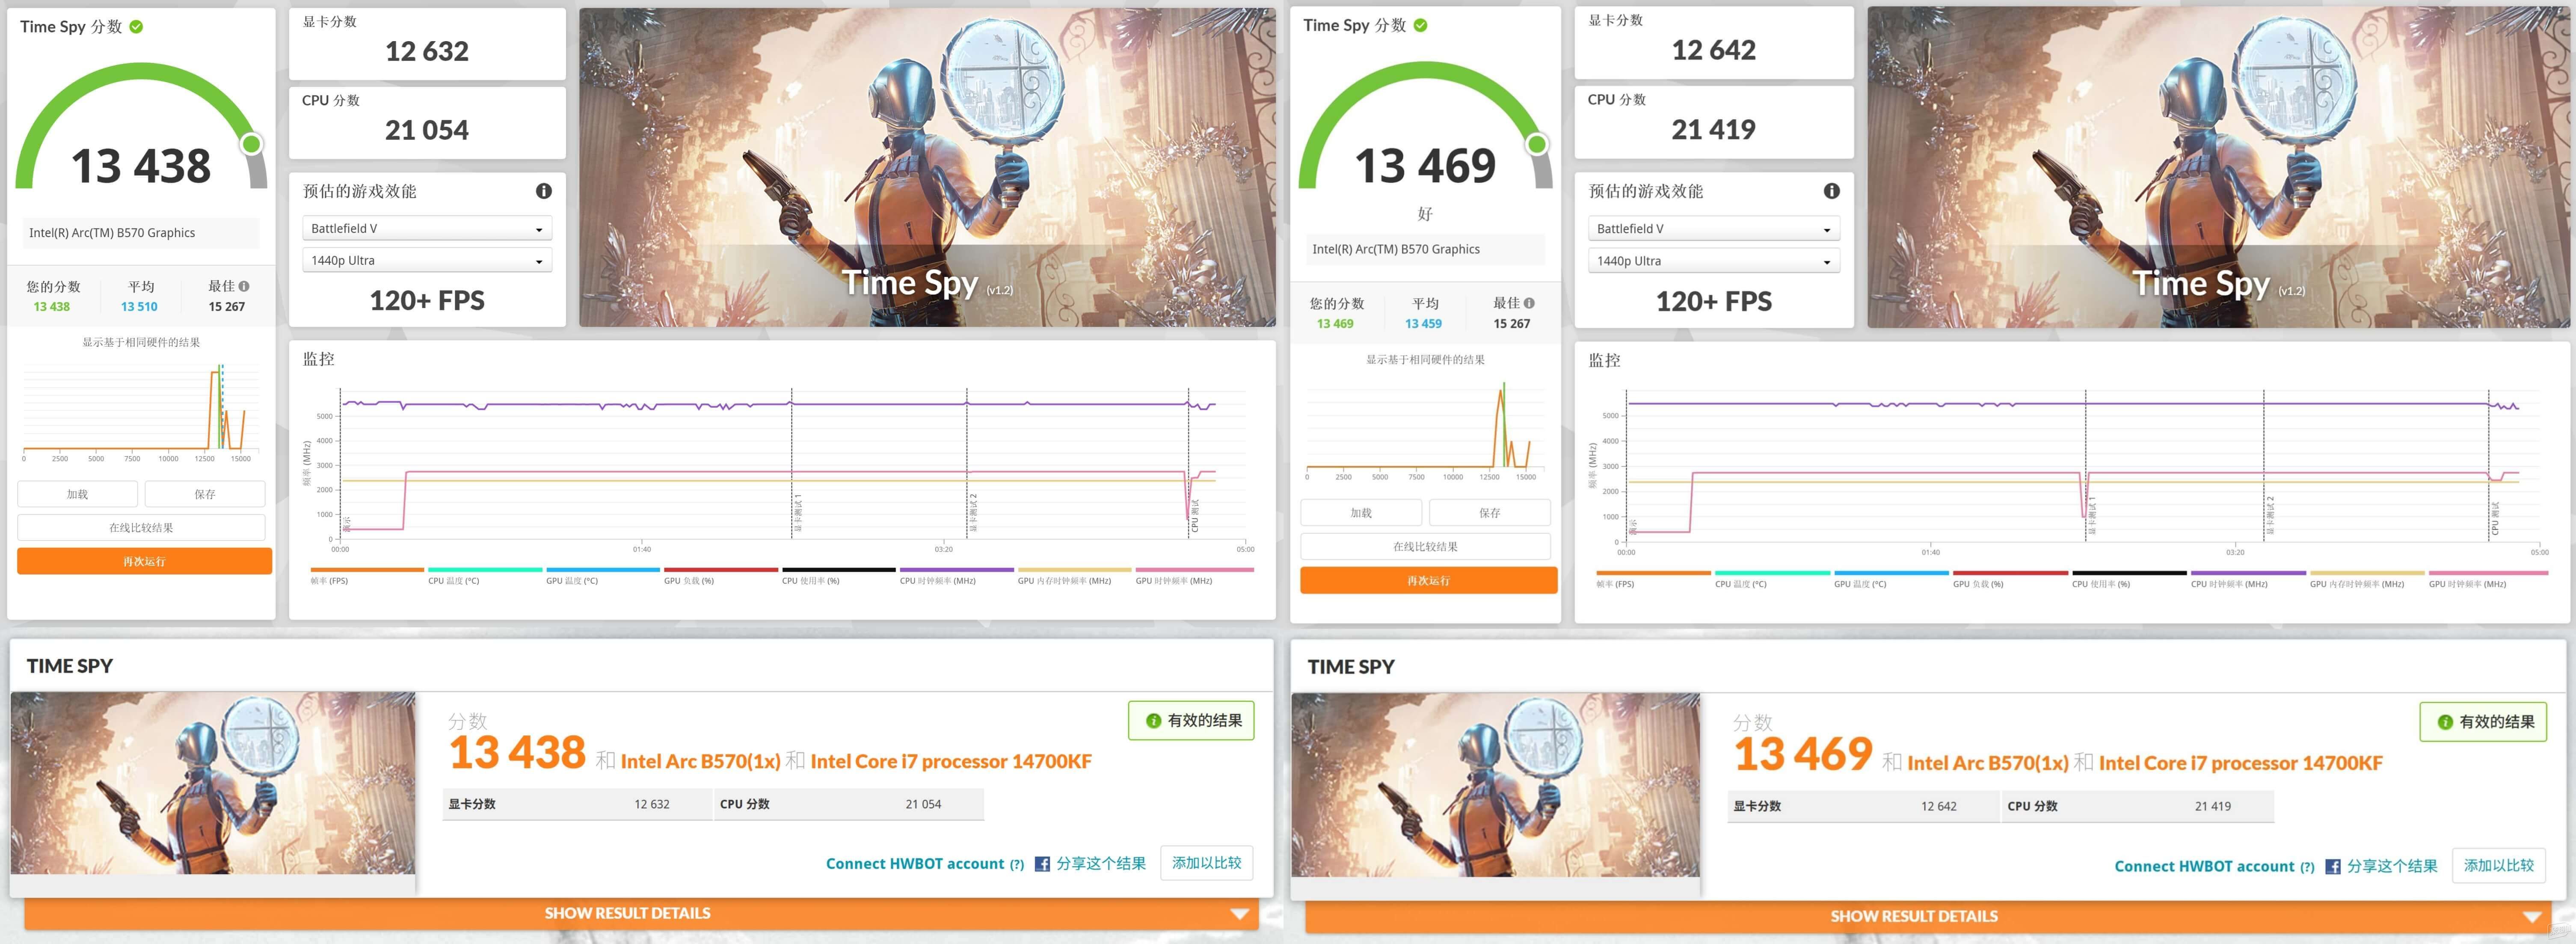Viewport: 2576px width, 944px height.
Task: Click info icon in right estimated game performance panel
Action: 1831,191
